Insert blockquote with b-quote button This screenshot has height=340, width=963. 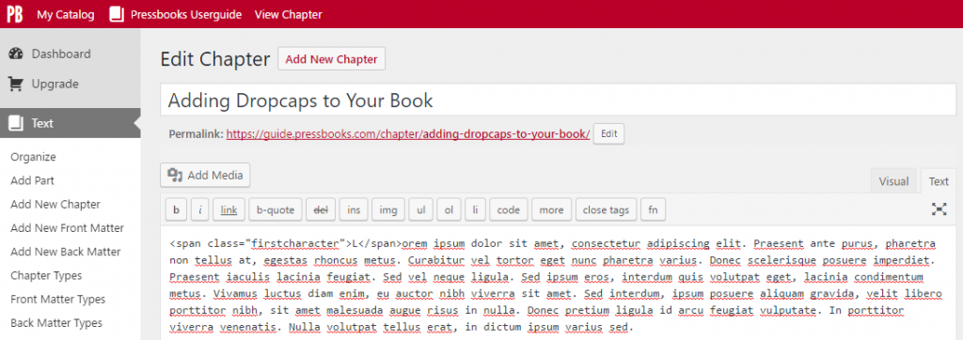click(x=276, y=209)
